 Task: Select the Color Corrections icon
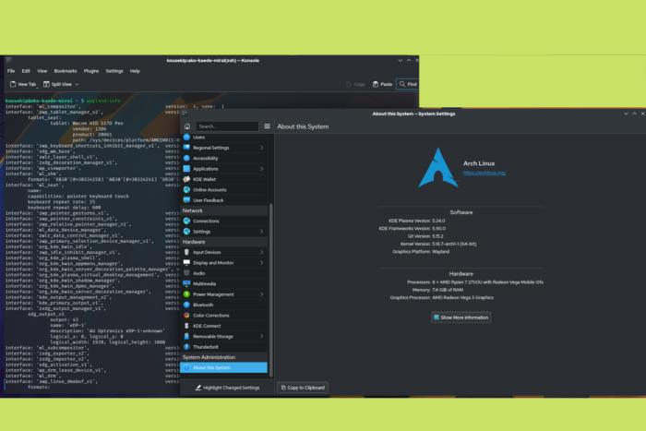coord(186,316)
